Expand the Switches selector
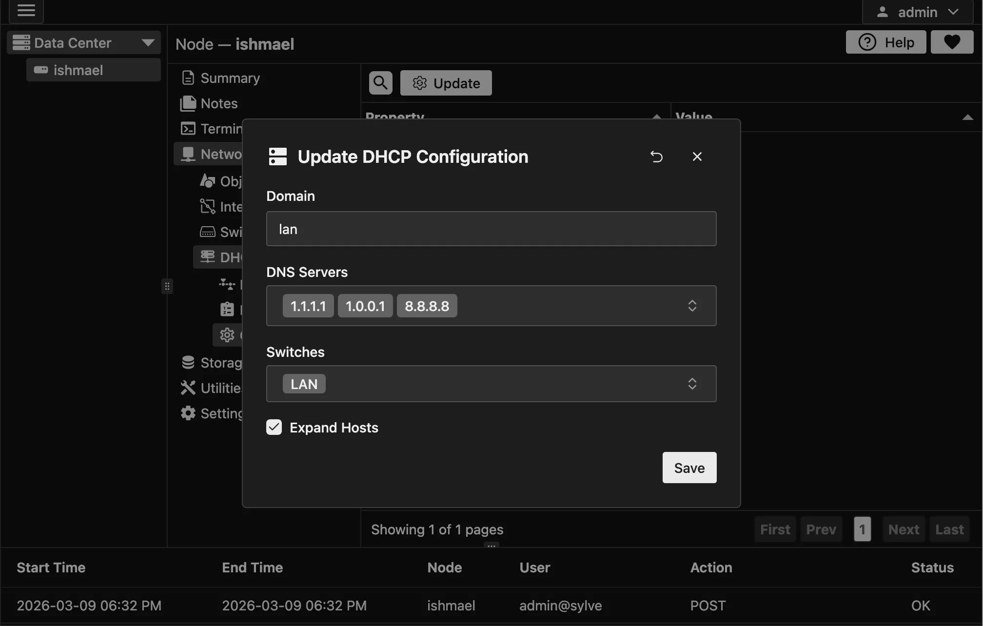 [x=692, y=384]
